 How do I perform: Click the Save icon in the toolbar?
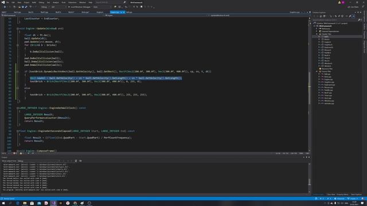(23, 7)
